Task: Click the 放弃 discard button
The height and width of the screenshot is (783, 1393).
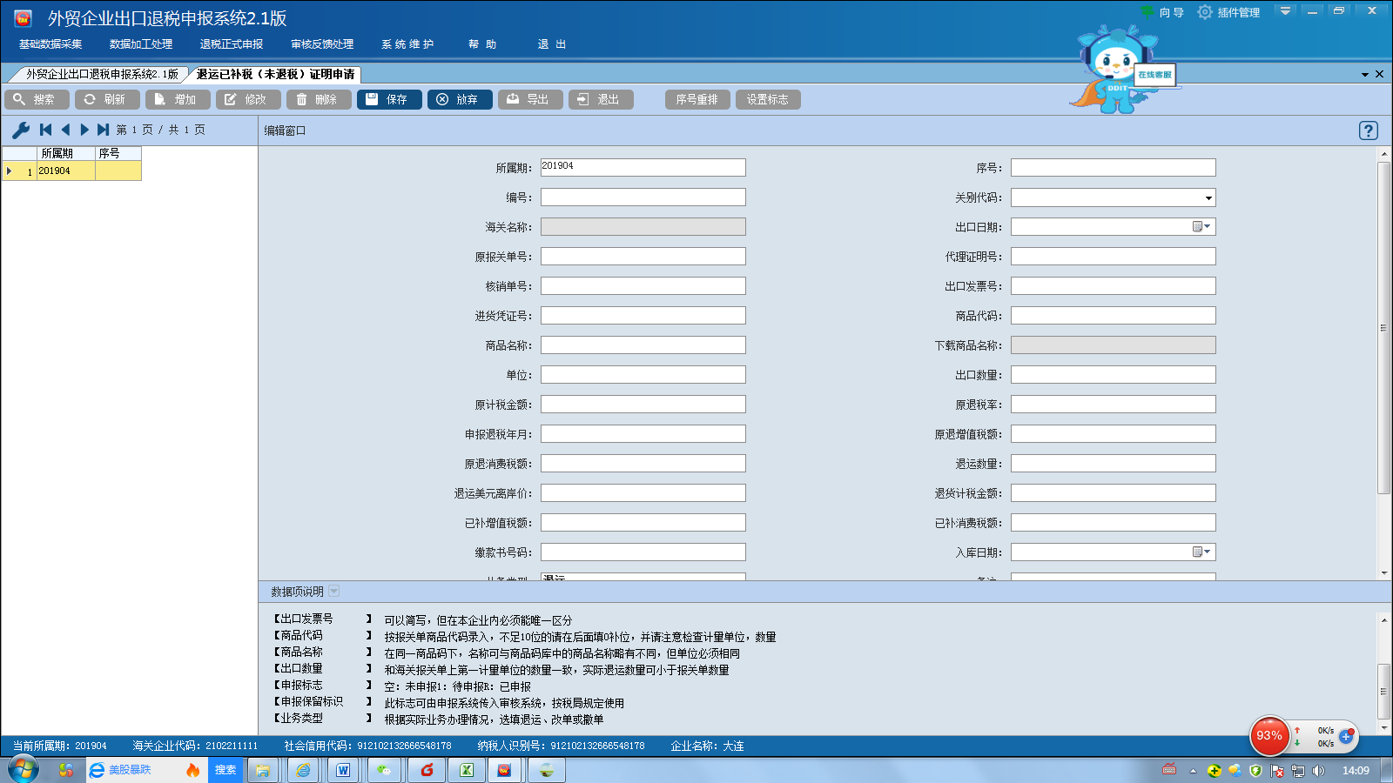Action: (460, 99)
